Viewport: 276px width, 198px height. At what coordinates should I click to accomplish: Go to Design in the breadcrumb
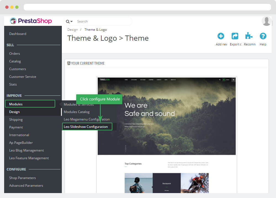click(x=73, y=30)
